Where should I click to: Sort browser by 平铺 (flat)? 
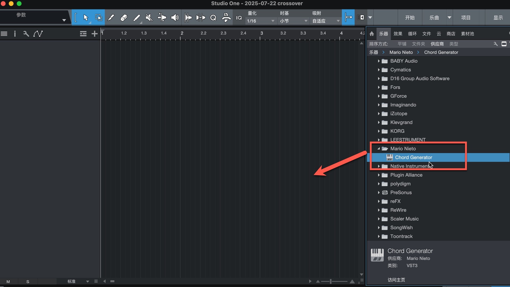(402, 44)
